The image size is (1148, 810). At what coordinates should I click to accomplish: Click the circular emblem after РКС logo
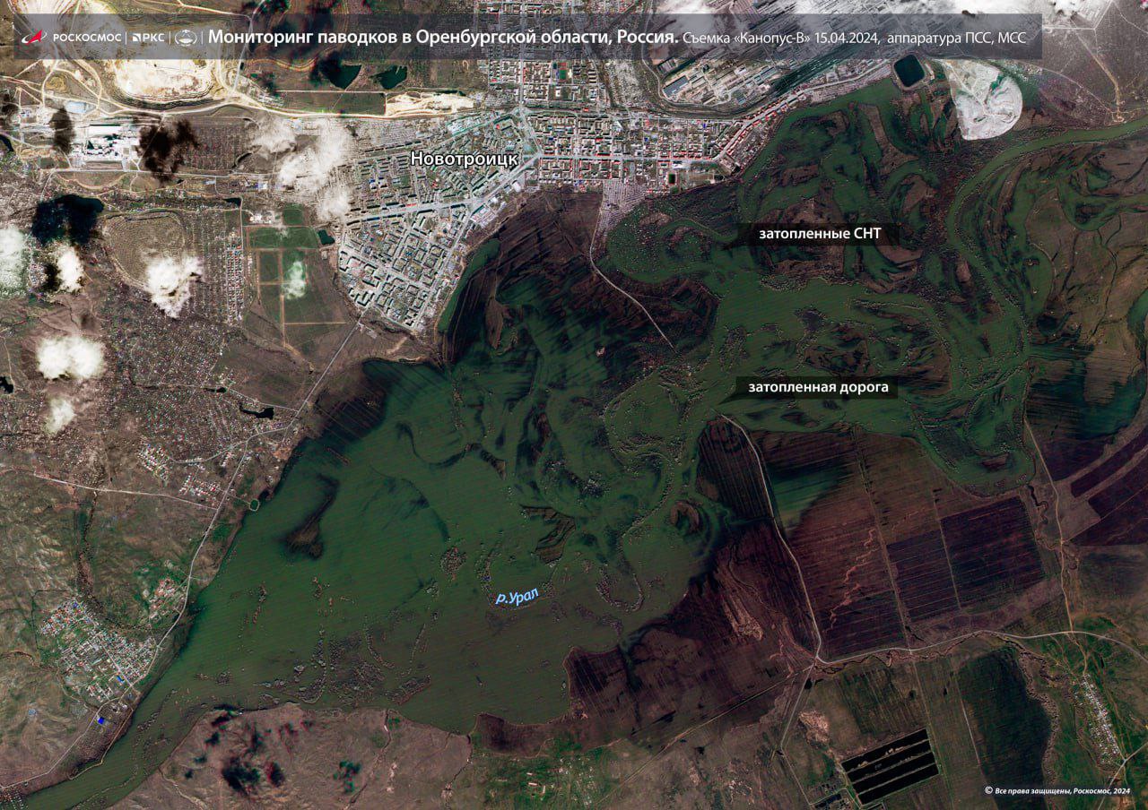(x=186, y=38)
